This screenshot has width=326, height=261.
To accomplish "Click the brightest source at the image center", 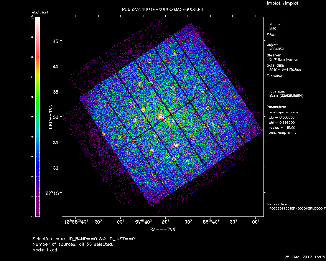I will pos(161,117).
